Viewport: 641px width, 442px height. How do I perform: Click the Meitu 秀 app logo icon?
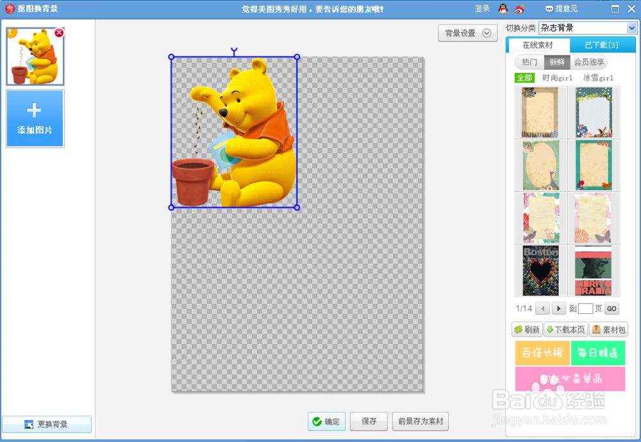pyautogui.click(x=10, y=8)
